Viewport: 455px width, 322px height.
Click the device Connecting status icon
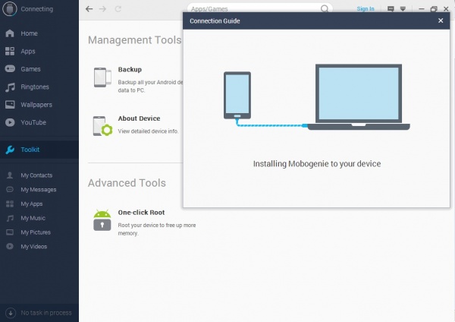point(10,8)
